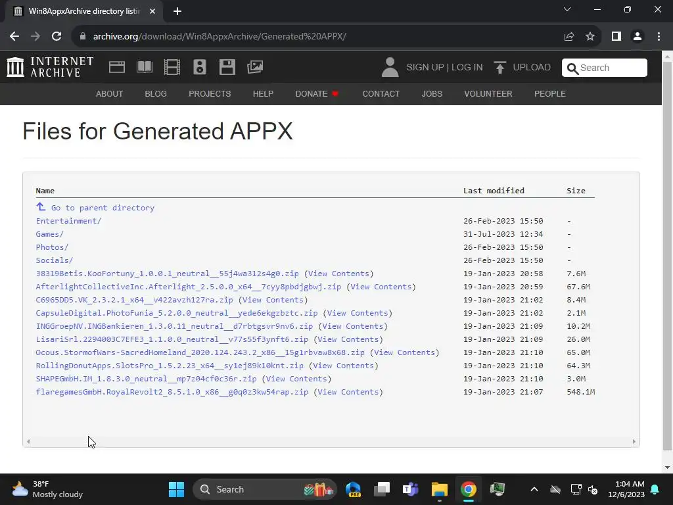Click the Windows taskbar Search box
Screen dimensions: 673x505
[265, 489]
